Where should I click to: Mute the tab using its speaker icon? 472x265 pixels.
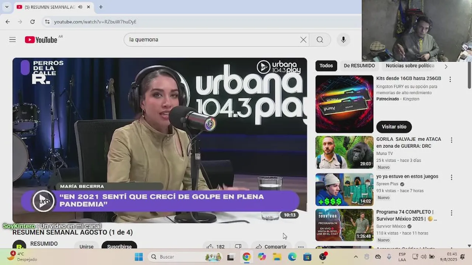pyautogui.click(x=80, y=7)
